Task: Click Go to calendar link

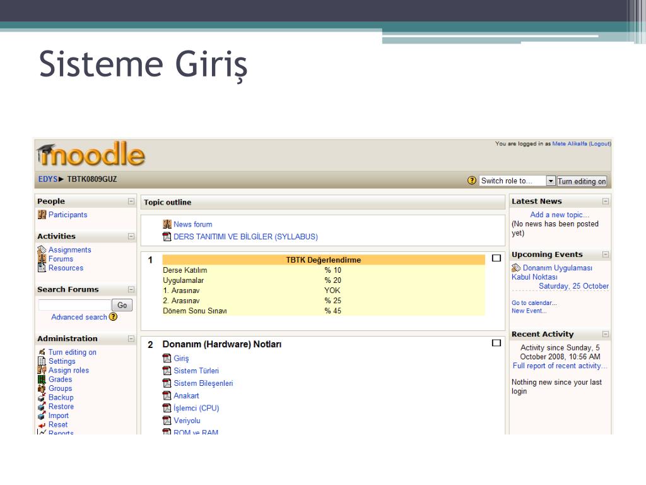Action: click(x=534, y=302)
